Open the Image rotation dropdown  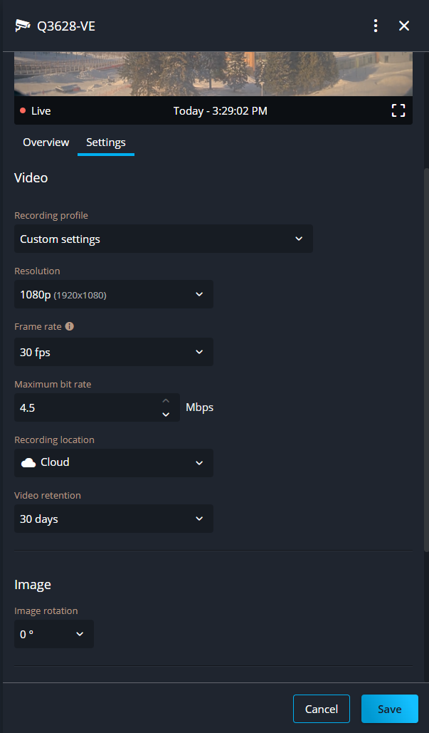pyautogui.click(x=53, y=634)
